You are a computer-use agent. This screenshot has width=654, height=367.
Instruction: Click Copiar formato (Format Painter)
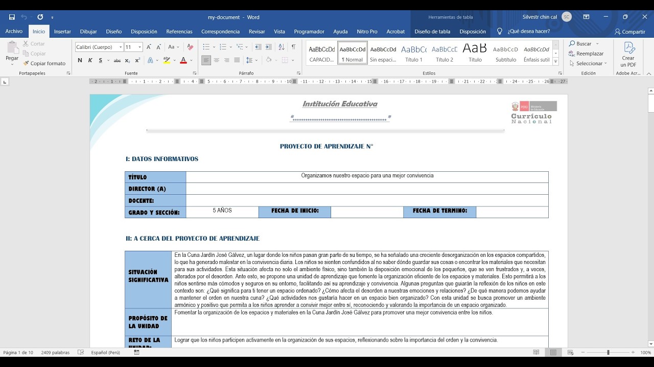pyautogui.click(x=44, y=63)
